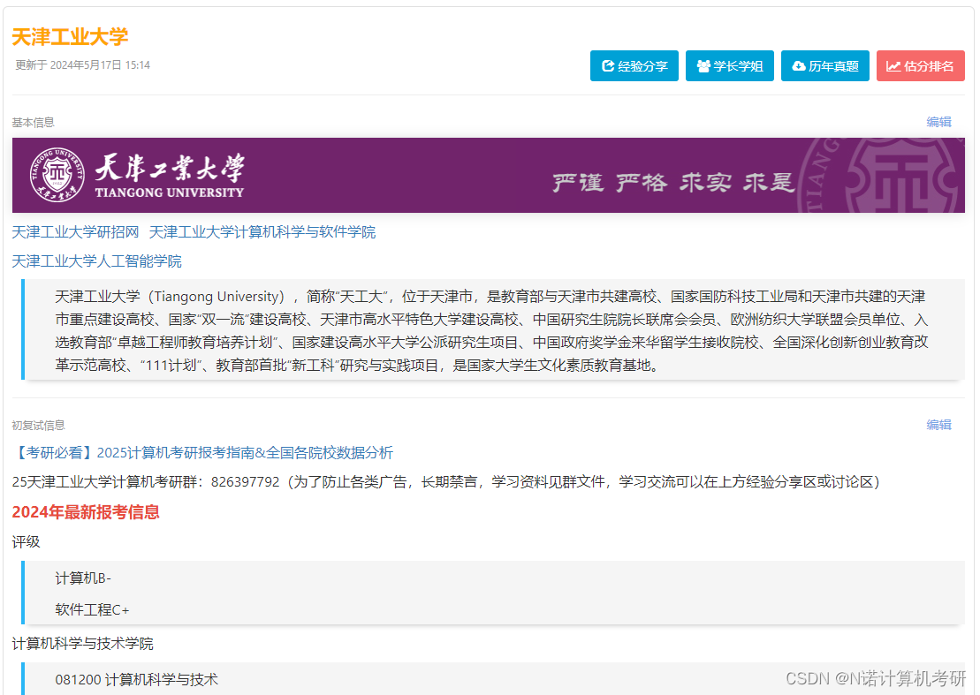Image resolution: width=980 pixels, height=695 pixels.
Task: Click the red 估分排名 button
Action: [921, 66]
